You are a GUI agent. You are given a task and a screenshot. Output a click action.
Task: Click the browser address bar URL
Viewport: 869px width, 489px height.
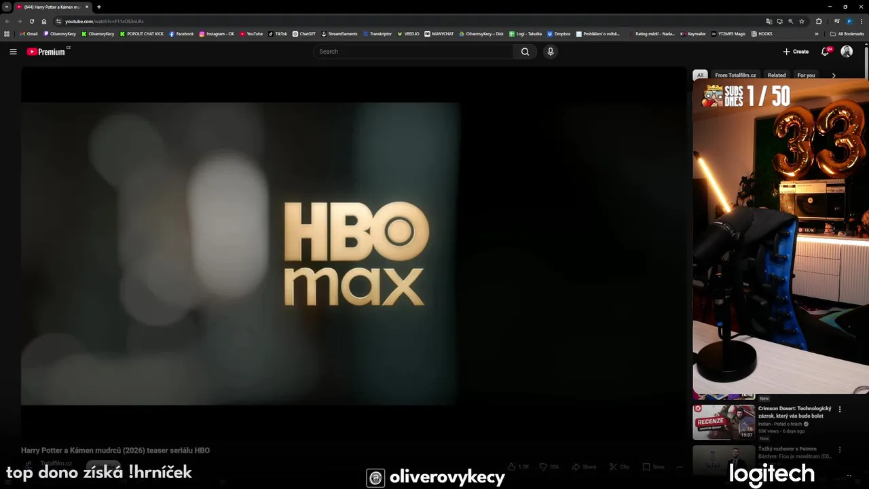pos(105,21)
